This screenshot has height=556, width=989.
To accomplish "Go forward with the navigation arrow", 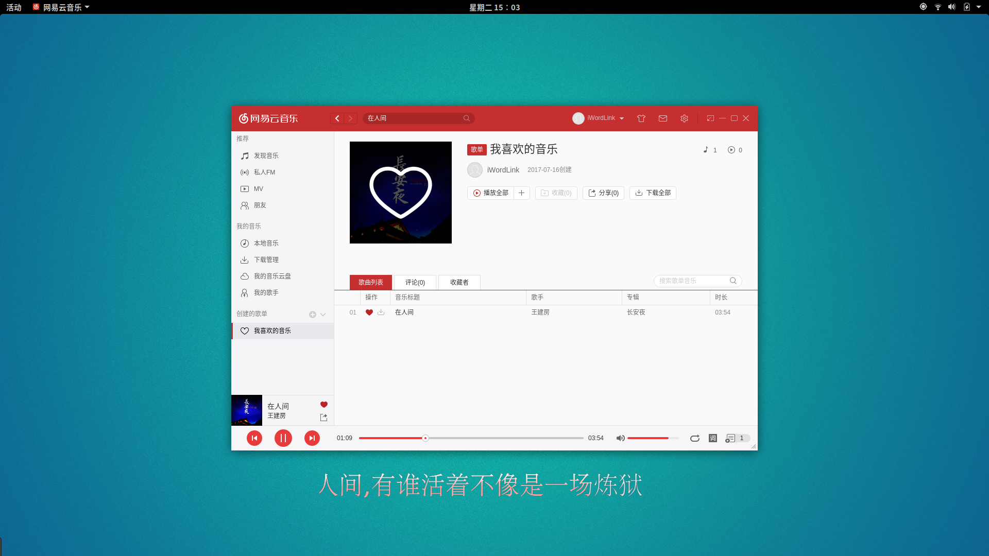I will (351, 118).
